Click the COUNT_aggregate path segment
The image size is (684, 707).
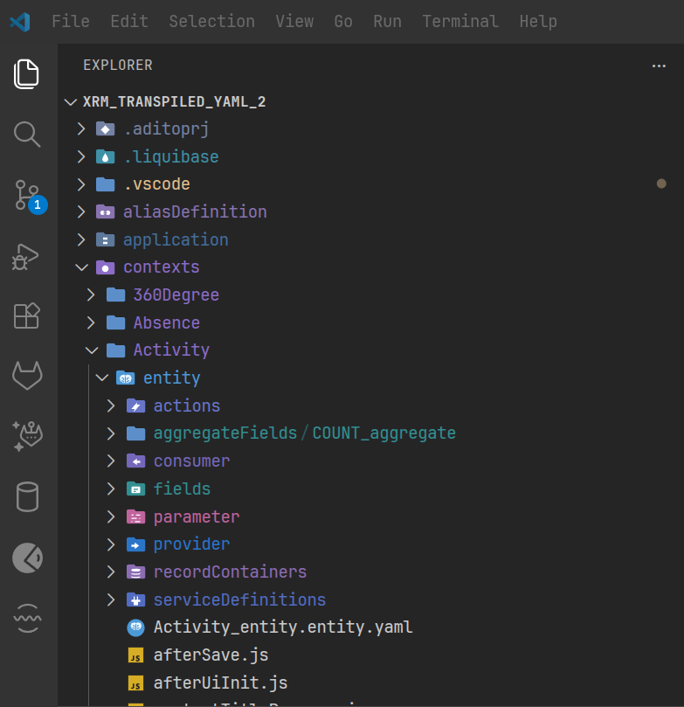coord(383,433)
